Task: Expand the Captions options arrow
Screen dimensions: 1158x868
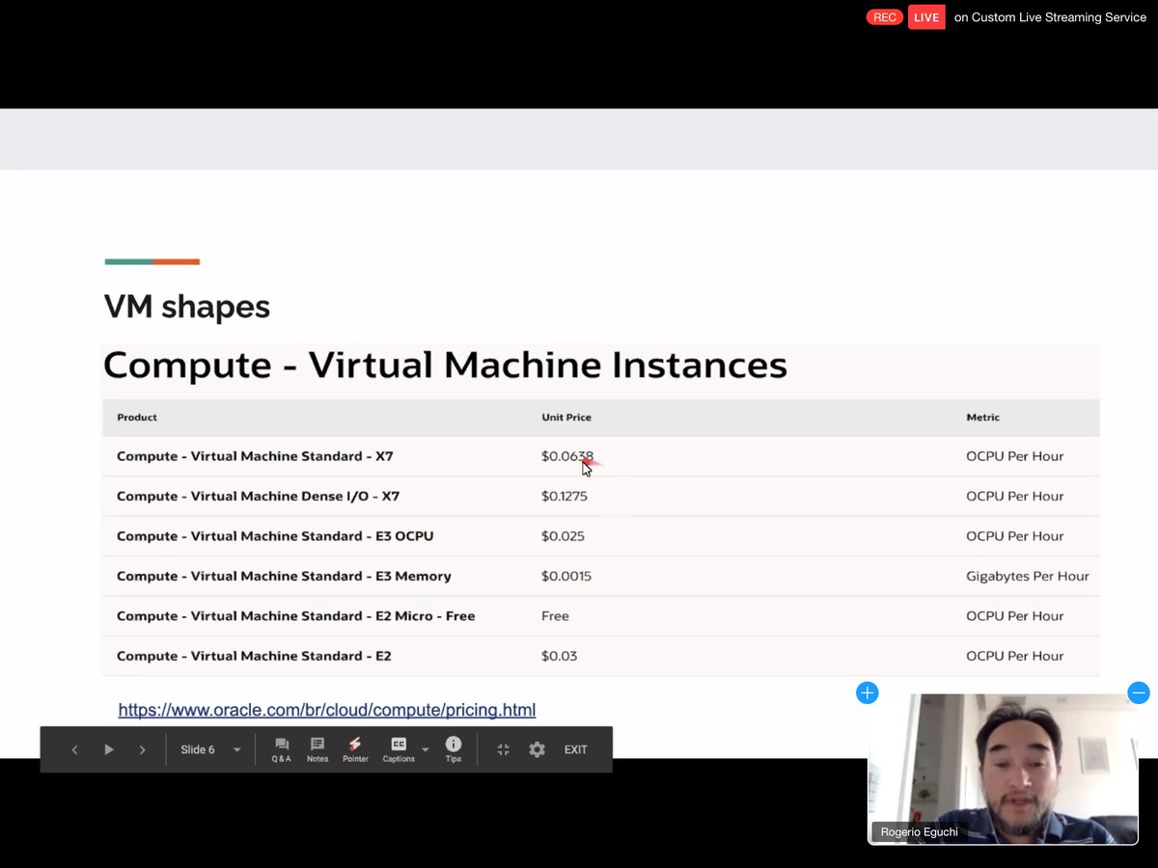Action: click(426, 749)
